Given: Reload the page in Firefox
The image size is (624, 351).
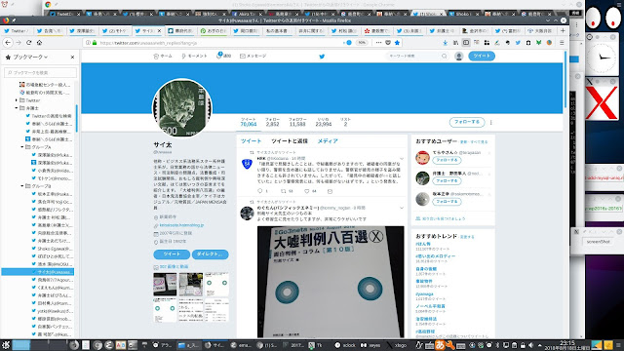Looking at the screenshot, I should 28,43.
